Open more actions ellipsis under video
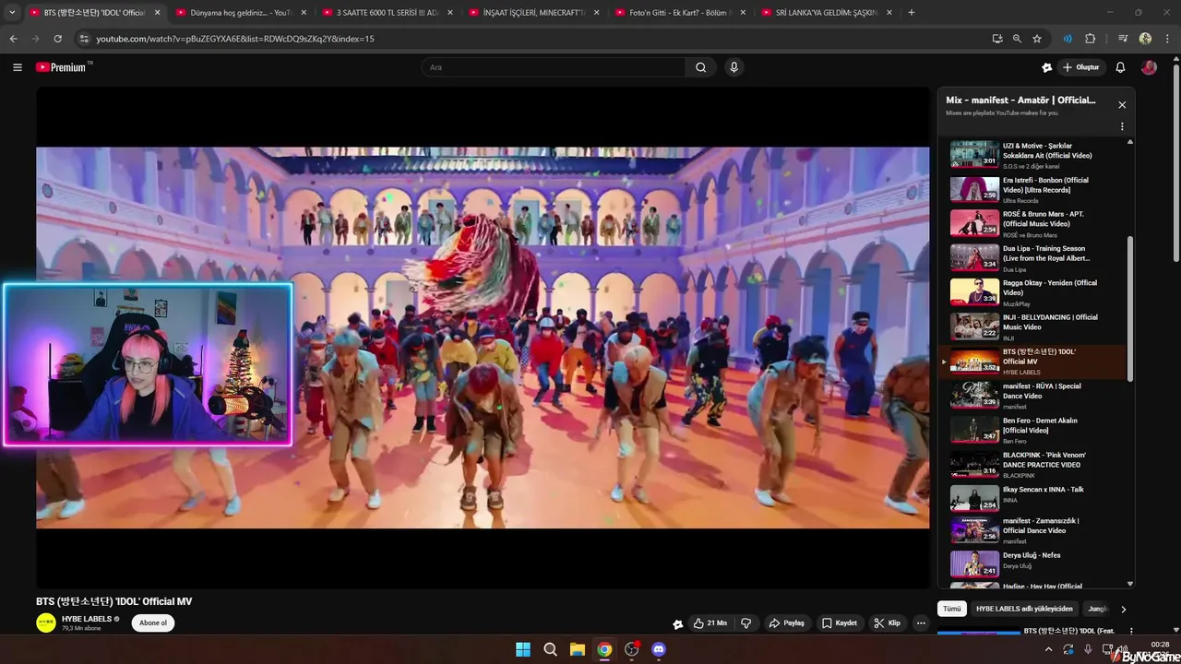 tap(921, 623)
